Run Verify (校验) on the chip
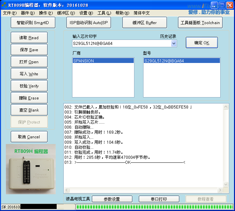Image resolution: width=235 pixels, height=211 pixels. tap(29, 86)
